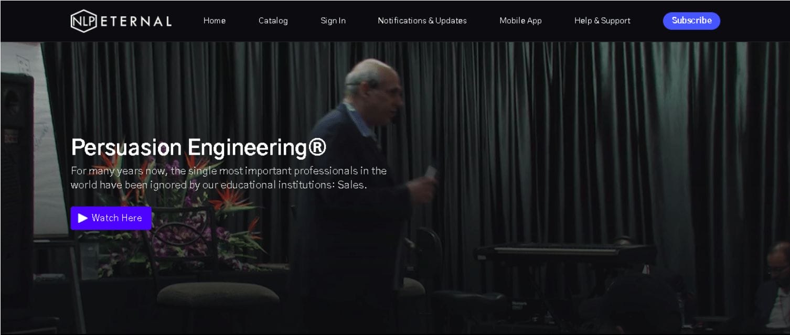This screenshot has width=790, height=335.
Task: Click the empty chair in the foreground
Action: pyautogui.click(x=218, y=294)
